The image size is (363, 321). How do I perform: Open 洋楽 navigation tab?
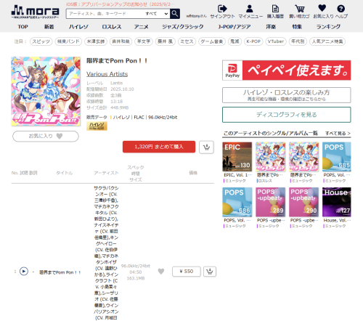click(271, 27)
